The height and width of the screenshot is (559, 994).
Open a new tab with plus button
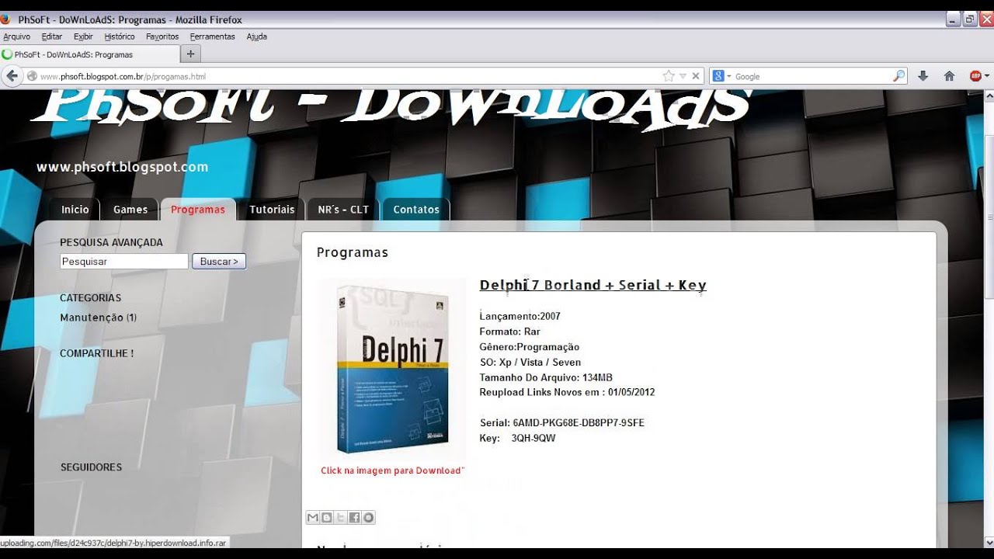191,54
